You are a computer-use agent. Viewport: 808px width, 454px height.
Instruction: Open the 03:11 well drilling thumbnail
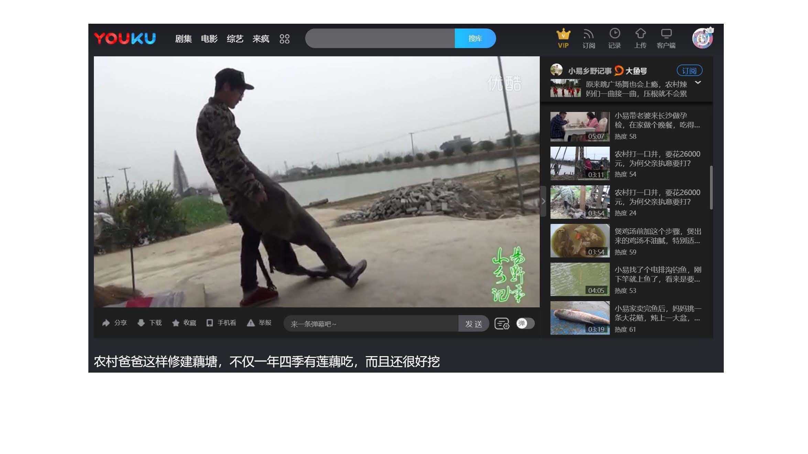tap(580, 163)
